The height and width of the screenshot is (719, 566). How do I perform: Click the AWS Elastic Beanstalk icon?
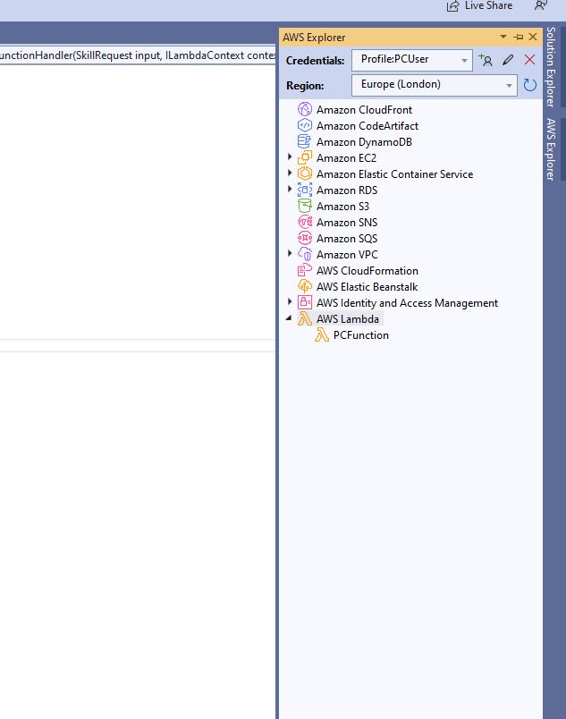(x=305, y=286)
